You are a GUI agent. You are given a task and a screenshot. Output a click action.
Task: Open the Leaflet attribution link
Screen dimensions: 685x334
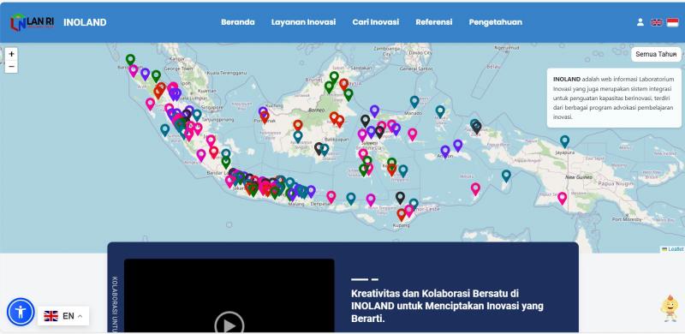676,249
